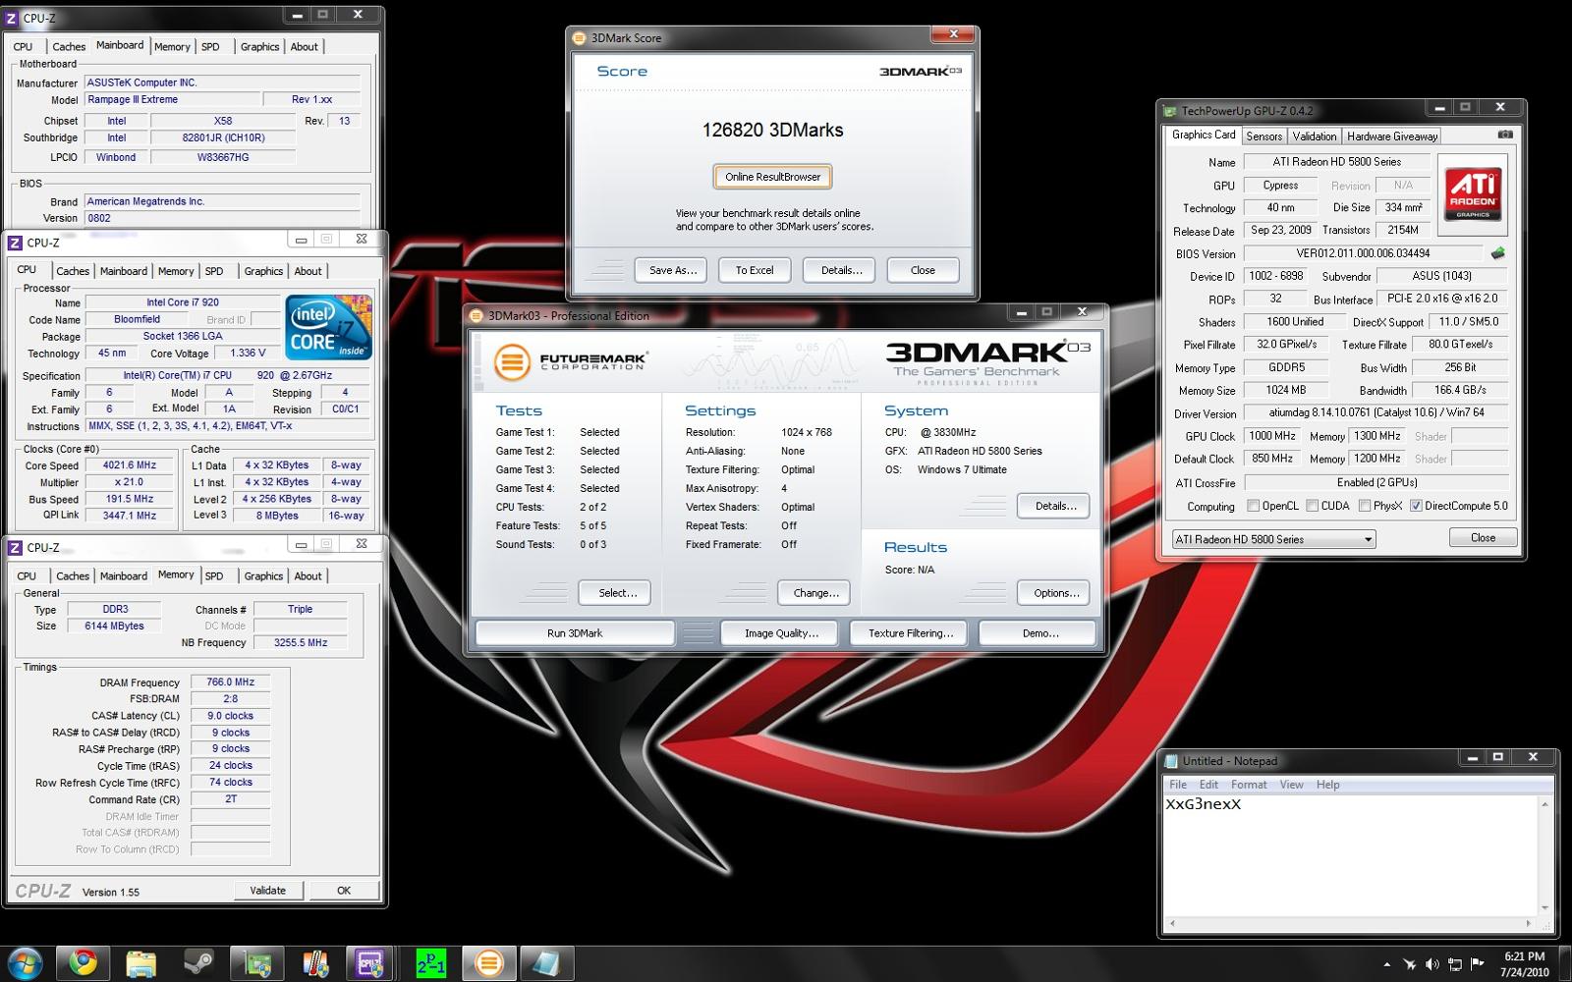Click Close in the 3DMark Score window
Screen dimensions: 1572x982
pos(923,270)
